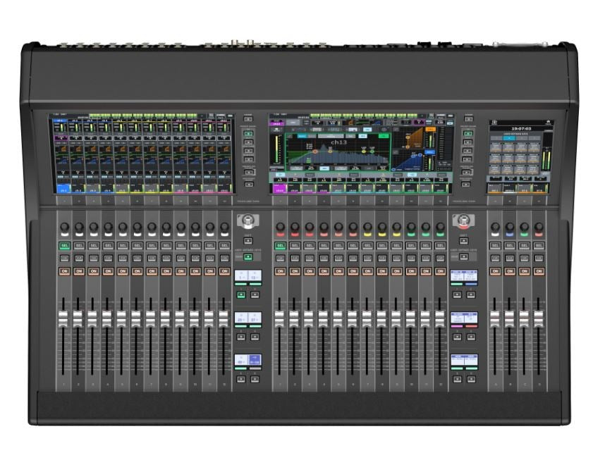This screenshot has height=460, width=605.
Task: Toggle the lit SEL key on center bank strip 1
Action: (x=281, y=246)
